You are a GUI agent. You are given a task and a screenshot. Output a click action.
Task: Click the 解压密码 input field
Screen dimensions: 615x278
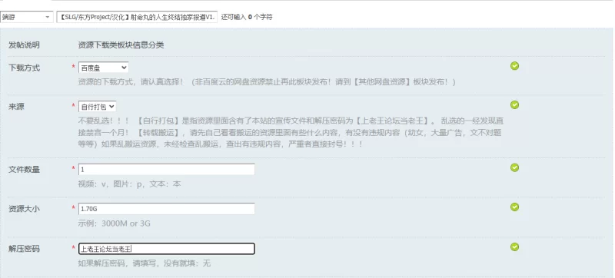[x=167, y=249]
